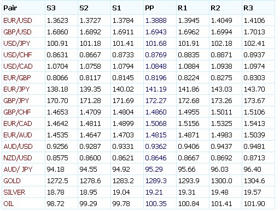Open the OIL instrument label
The width and height of the screenshot is (280, 211).
[9, 203]
